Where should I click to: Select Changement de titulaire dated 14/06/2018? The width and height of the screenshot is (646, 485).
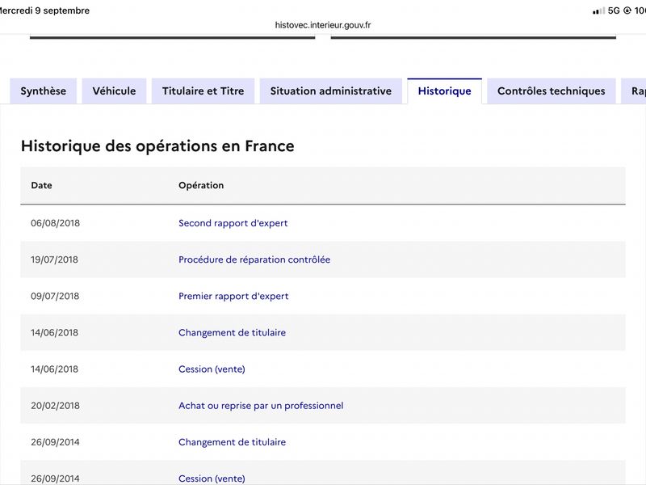pos(232,332)
